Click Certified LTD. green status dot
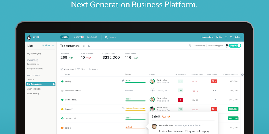 coord(62,100)
